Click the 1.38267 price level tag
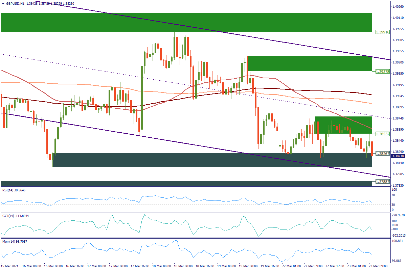The image size is (406, 270). click(382, 153)
